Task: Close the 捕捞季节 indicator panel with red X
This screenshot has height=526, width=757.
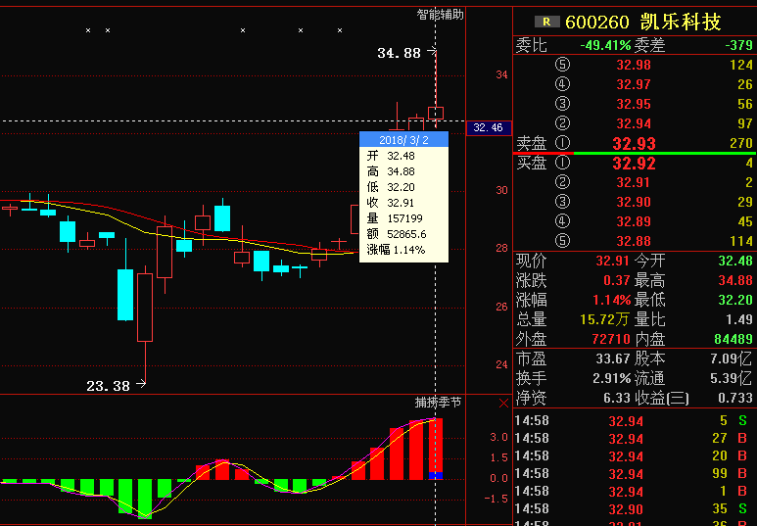Action: point(503,403)
